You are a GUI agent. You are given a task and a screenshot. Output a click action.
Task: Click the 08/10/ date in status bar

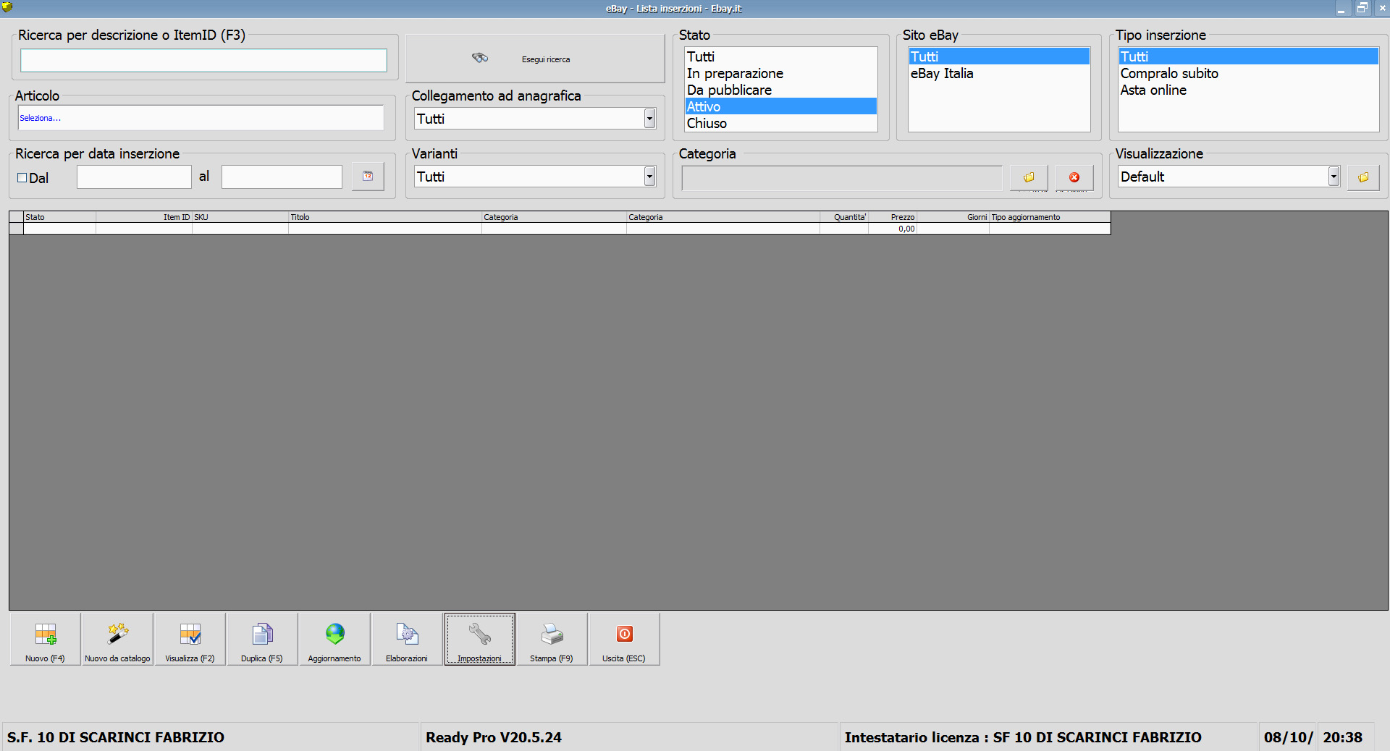1289,737
